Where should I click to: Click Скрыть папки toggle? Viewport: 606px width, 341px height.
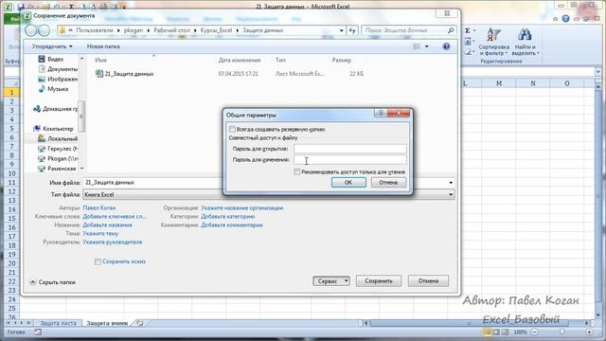[53, 282]
